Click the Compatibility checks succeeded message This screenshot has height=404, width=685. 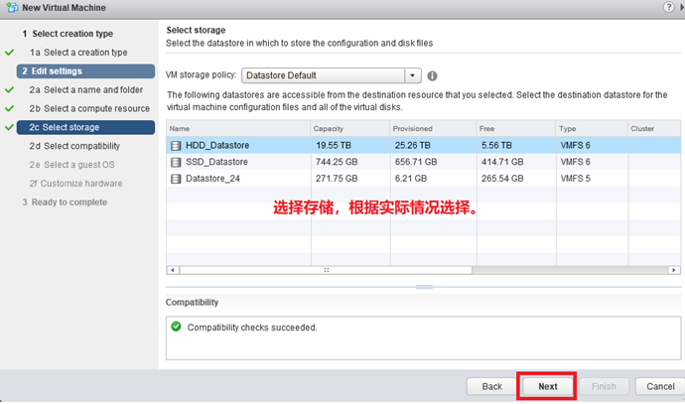[x=252, y=328]
